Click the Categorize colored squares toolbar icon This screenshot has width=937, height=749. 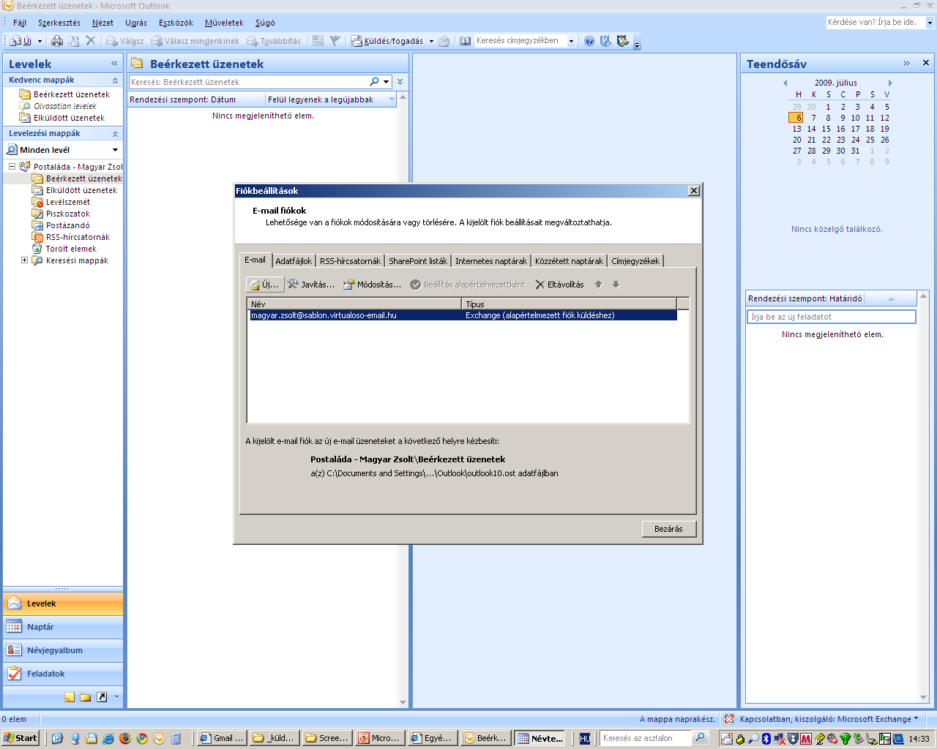318,41
